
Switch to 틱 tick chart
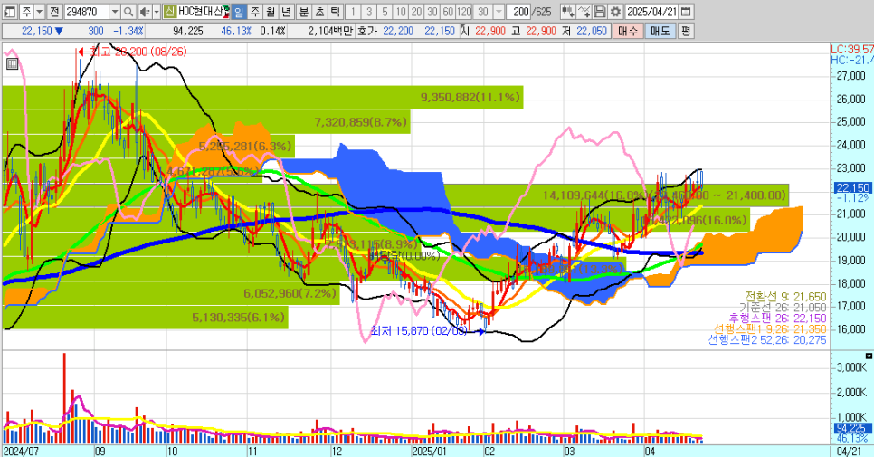pos(335,11)
